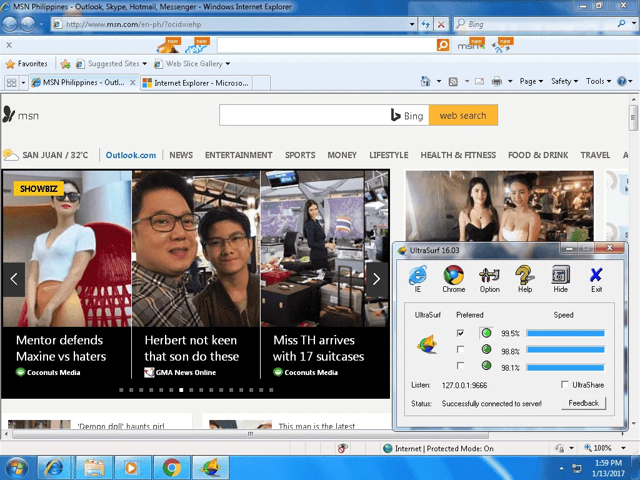Open the Tools menu dropdown

[598, 81]
